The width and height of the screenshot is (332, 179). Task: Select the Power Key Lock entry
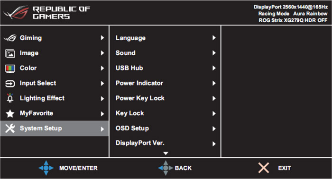pyautogui.click(x=165, y=98)
